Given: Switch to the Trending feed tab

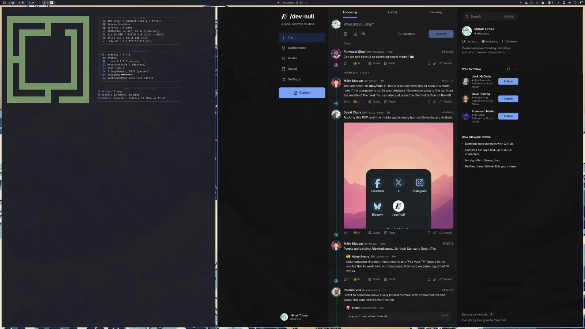Looking at the screenshot, I should (x=435, y=12).
